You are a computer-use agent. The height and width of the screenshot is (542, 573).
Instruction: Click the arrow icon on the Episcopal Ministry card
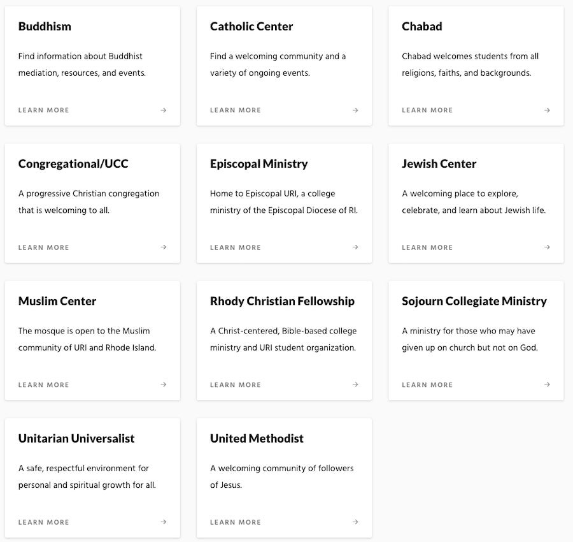355,247
